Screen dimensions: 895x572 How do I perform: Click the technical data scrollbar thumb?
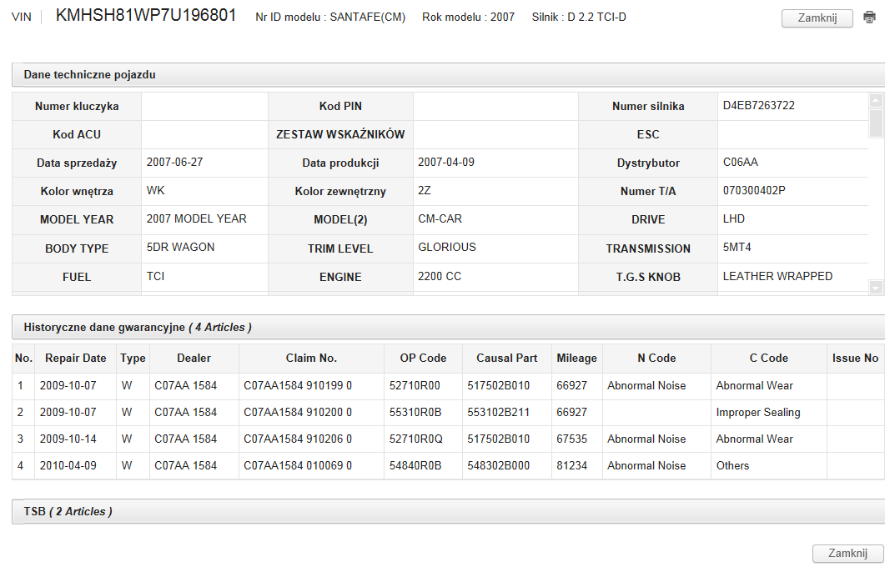point(876,123)
